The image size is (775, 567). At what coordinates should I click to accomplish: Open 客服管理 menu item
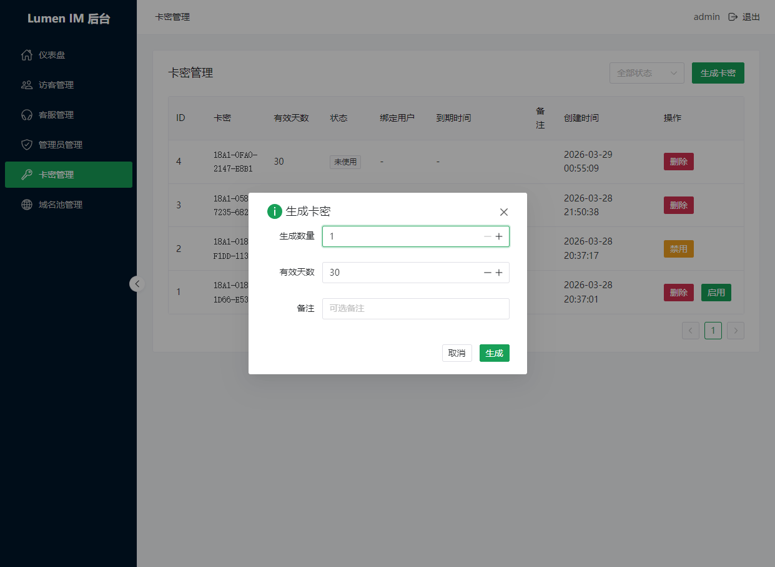[x=69, y=115]
